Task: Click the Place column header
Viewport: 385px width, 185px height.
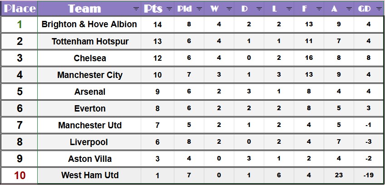Action: point(20,9)
